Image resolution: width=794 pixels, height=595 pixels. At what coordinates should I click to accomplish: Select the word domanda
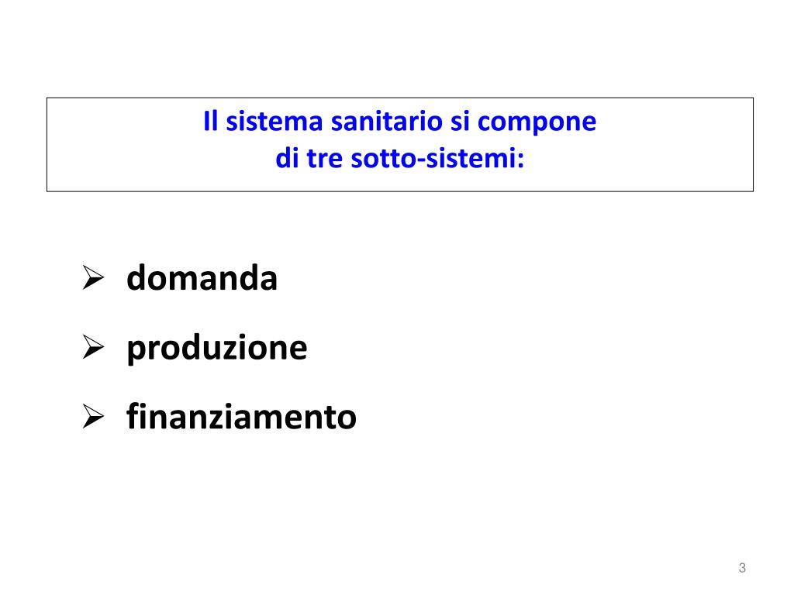pos(202,278)
